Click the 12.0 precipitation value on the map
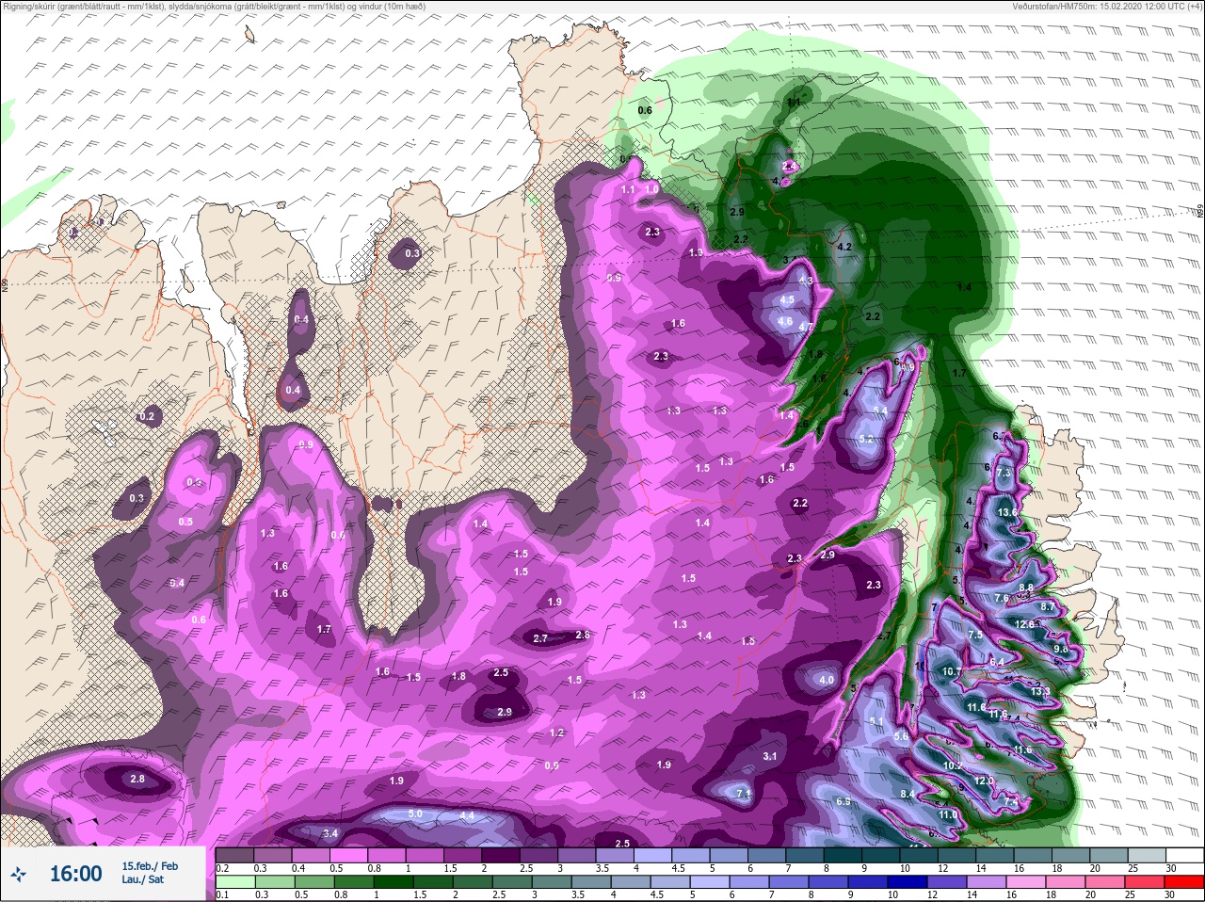The image size is (1205, 902). (984, 781)
